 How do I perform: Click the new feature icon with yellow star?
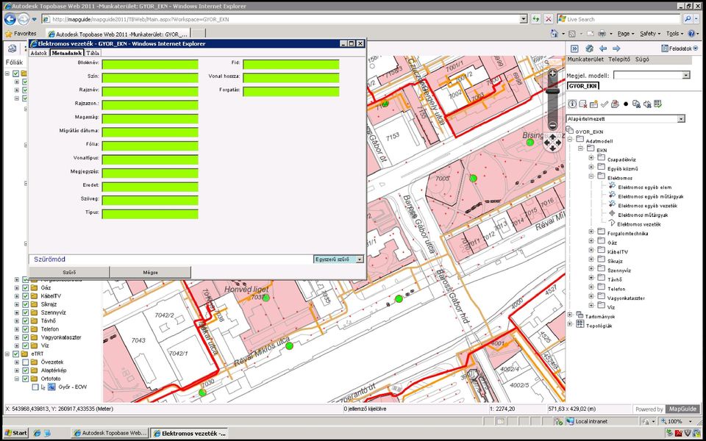click(593, 104)
